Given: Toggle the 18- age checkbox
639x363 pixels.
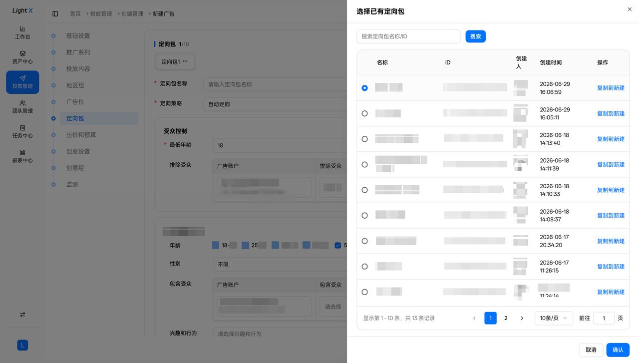Looking at the screenshot, I should 216,245.
